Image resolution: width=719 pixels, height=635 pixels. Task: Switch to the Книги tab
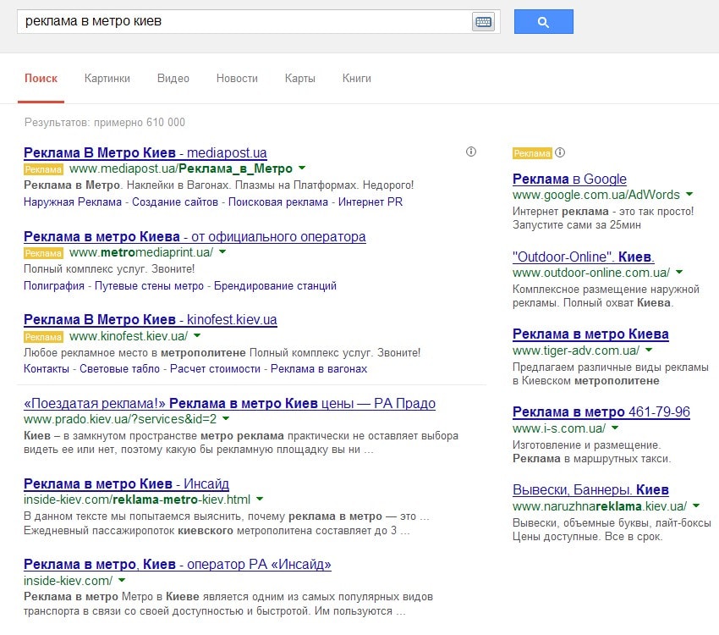(x=357, y=79)
